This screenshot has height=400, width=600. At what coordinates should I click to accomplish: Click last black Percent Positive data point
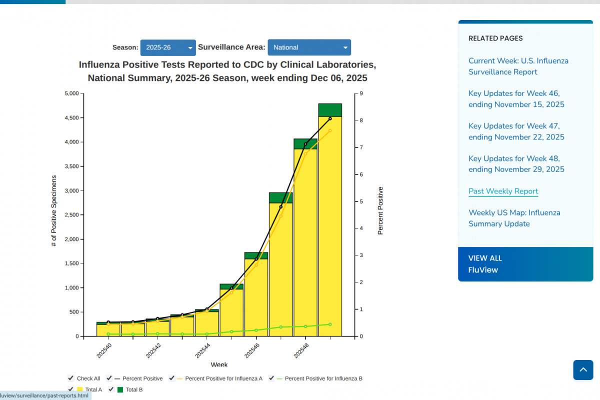(x=330, y=118)
